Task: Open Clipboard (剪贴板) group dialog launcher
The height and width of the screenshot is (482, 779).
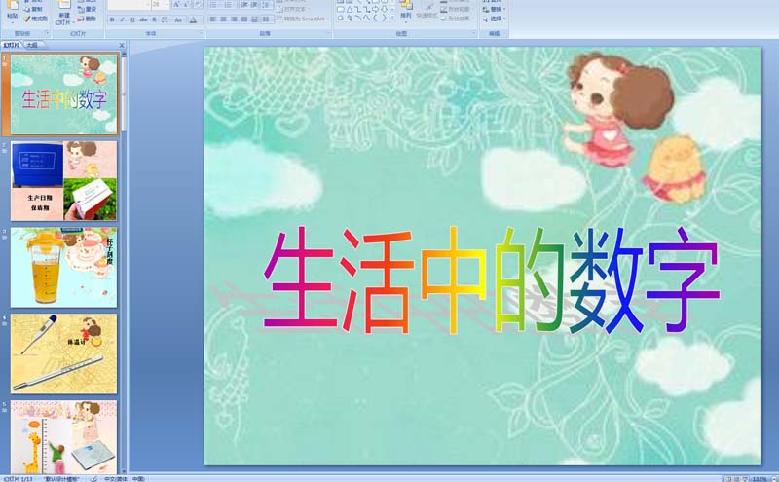Action: (48, 33)
